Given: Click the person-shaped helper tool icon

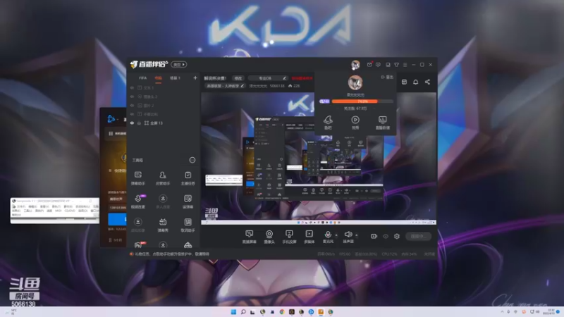Looking at the screenshot, I should [163, 178].
